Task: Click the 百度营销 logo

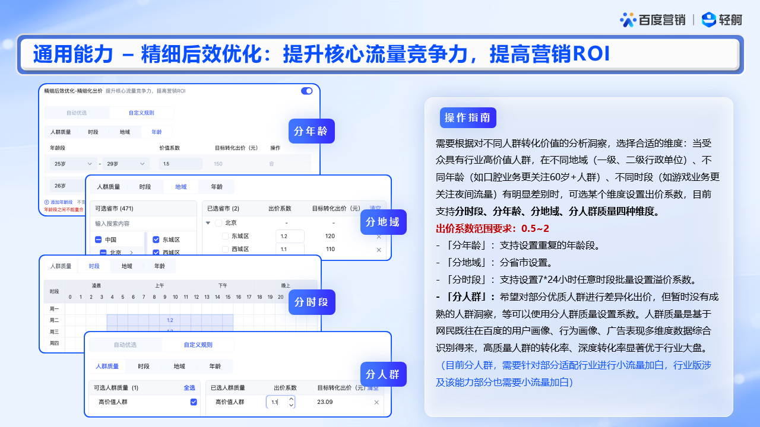Action: click(x=653, y=20)
